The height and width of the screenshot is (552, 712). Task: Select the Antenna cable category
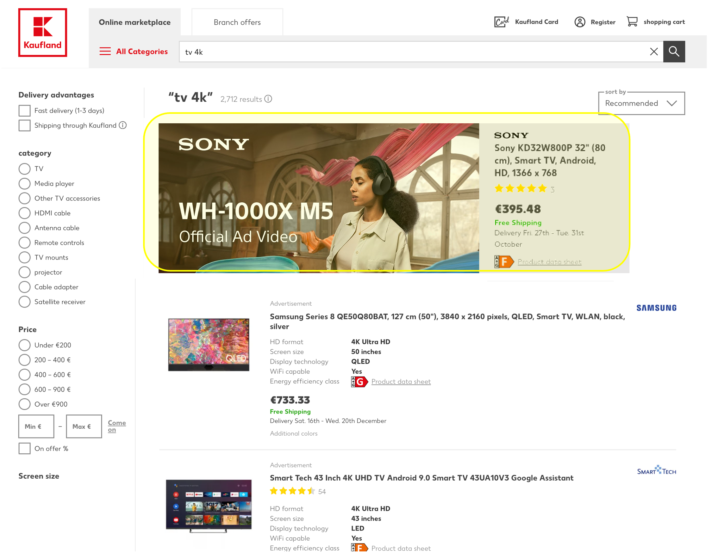coord(24,228)
